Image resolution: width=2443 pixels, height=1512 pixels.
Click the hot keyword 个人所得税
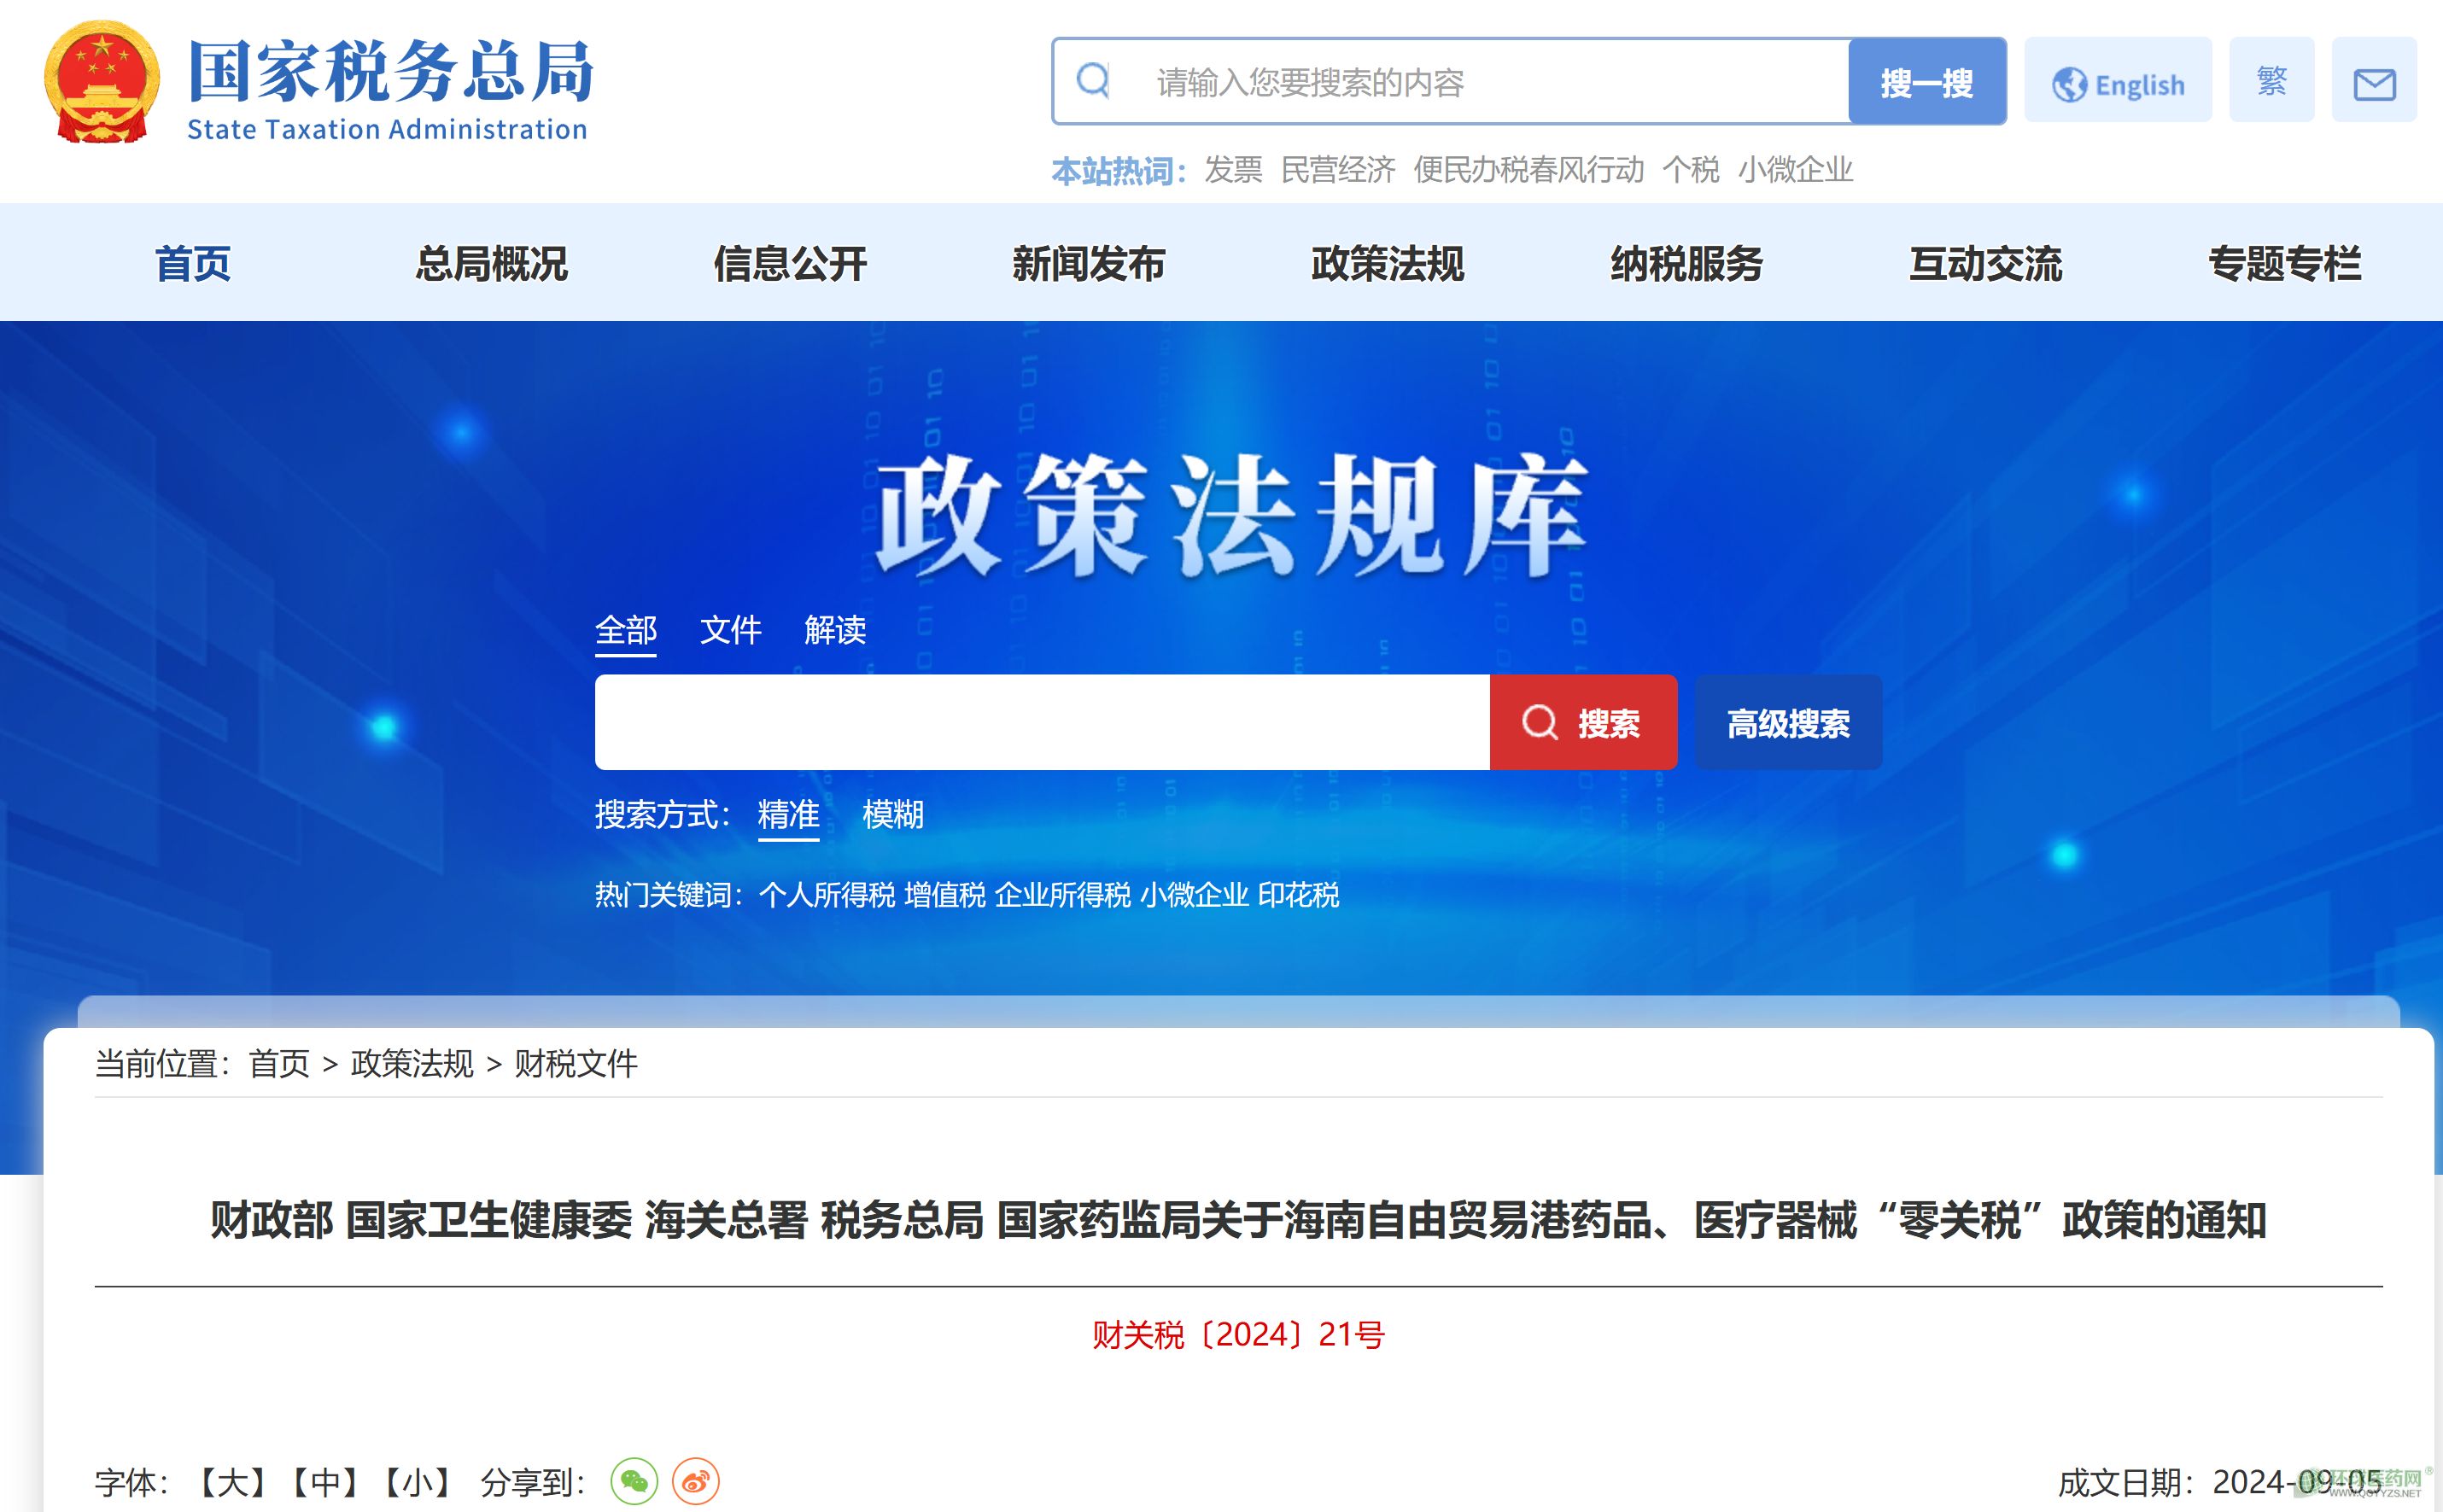coord(826,895)
